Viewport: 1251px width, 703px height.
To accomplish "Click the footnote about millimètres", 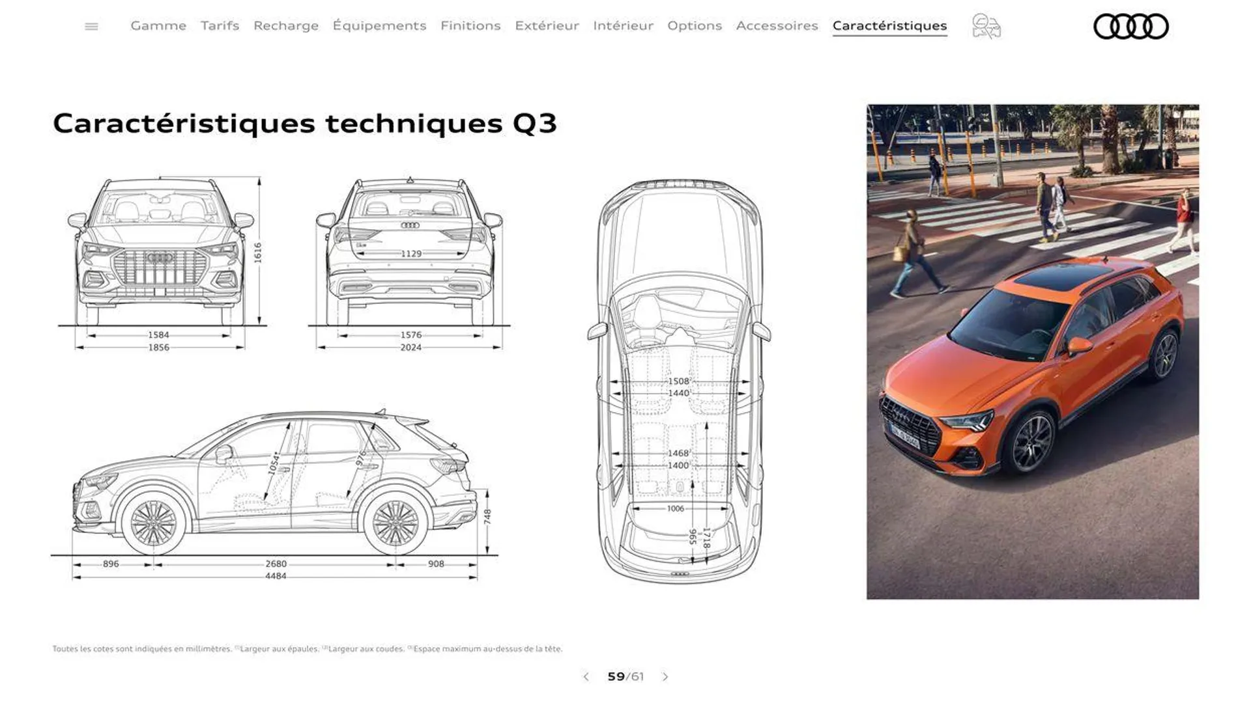I will click(x=307, y=649).
